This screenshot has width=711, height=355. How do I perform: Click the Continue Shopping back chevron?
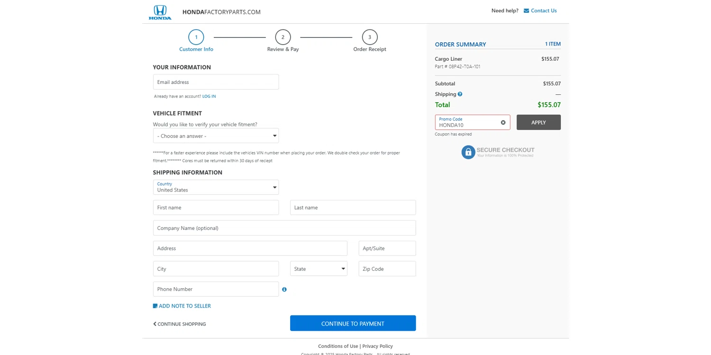point(155,324)
